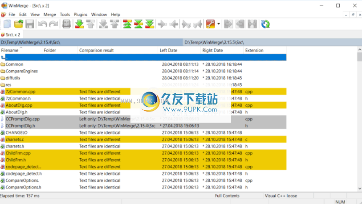Click the Open folder toolbar icon
This screenshot has height=204, width=362.
(x=18, y=24)
